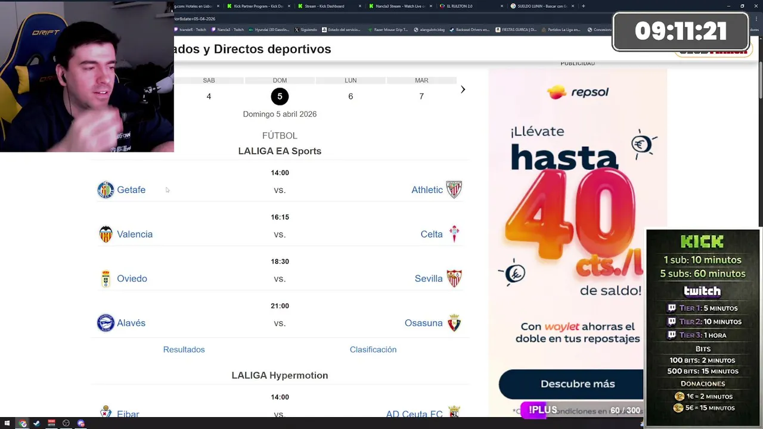Click the 14:00 Getafe match time
The image size is (763, 429).
click(280, 173)
